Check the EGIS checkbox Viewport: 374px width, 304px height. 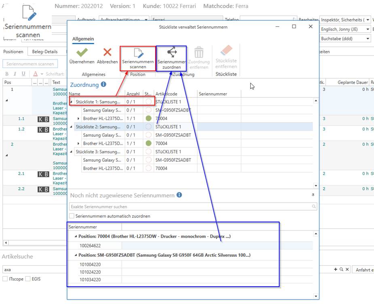(28, 279)
